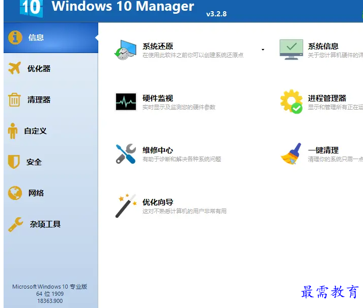Open the Network globe icon
Viewport: 363px width, 308px height.
pyautogui.click(x=15, y=193)
